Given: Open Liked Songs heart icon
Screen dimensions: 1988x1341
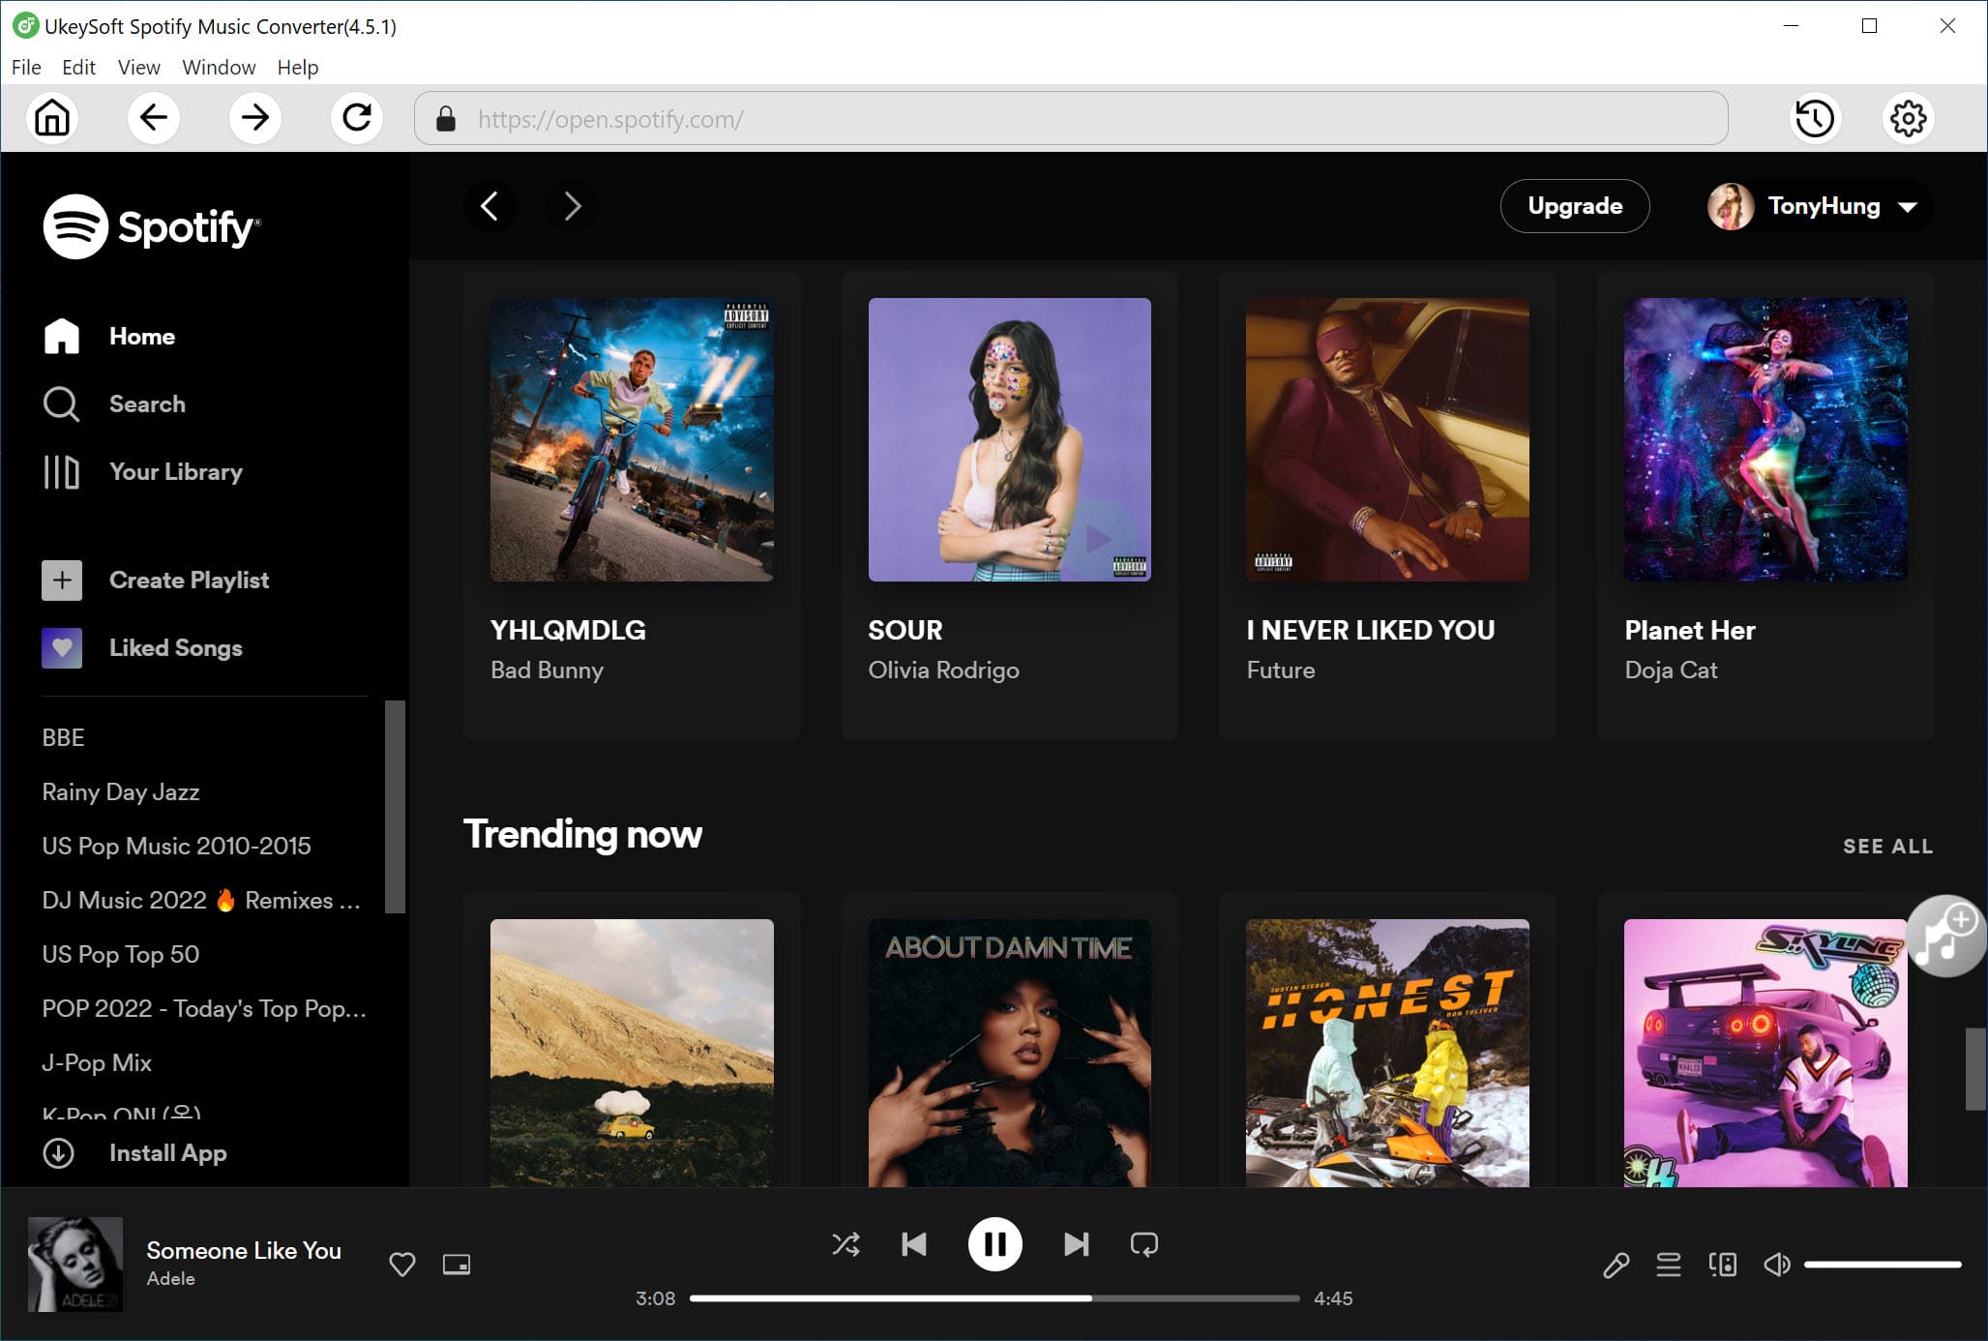Looking at the screenshot, I should pyautogui.click(x=62, y=648).
